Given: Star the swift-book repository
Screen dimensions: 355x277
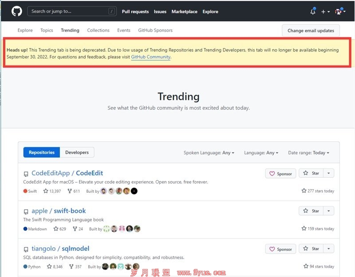Looking at the screenshot, I should [311, 211].
